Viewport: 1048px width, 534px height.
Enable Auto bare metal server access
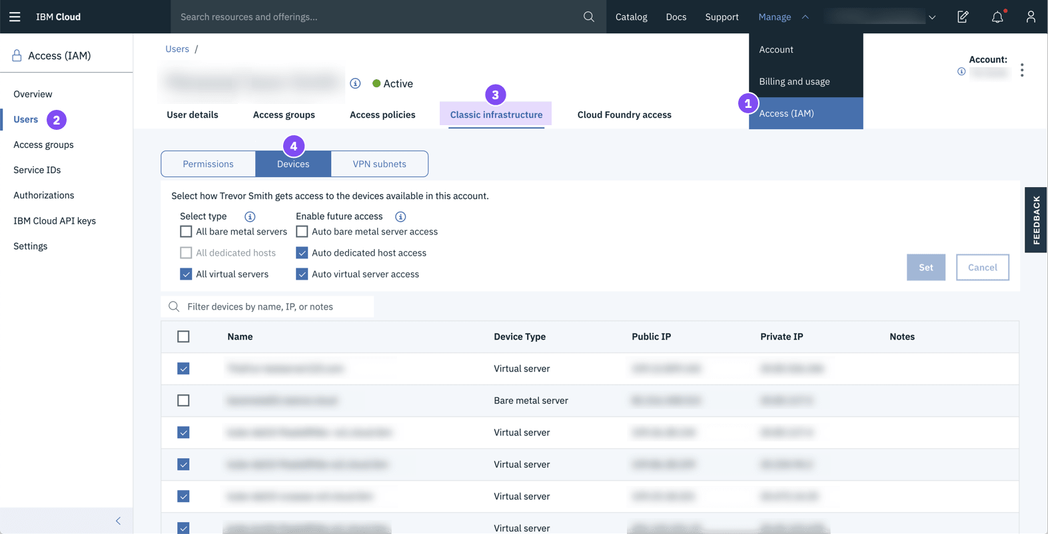[x=302, y=232]
